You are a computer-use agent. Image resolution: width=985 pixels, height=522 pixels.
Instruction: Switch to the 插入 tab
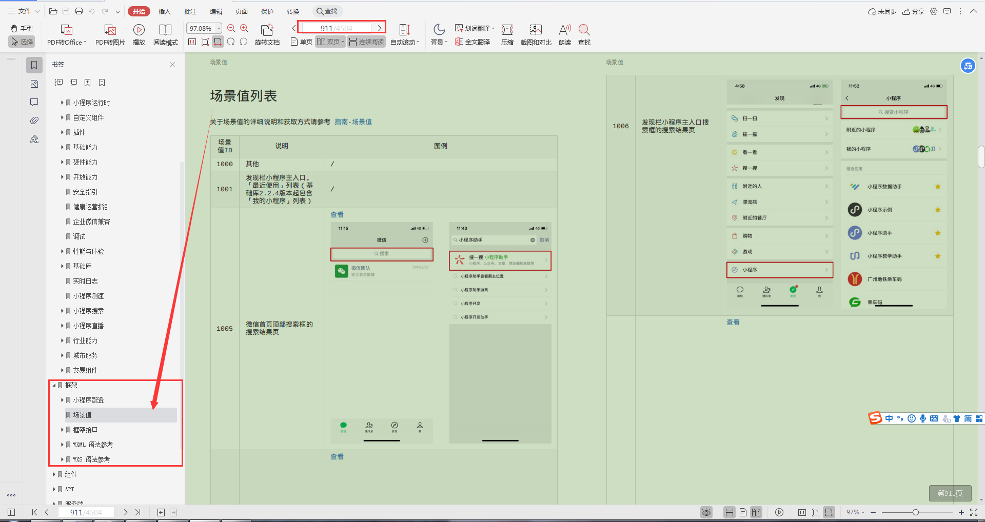pos(164,11)
